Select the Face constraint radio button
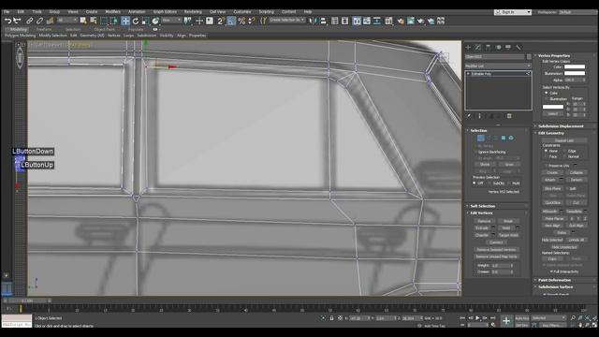The image size is (599, 337). [546, 156]
